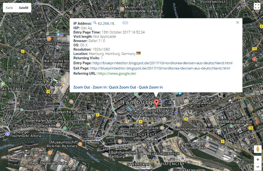Open the Entry Page blogspot link
Screen dimensions: 263x171
coord(162,63)
